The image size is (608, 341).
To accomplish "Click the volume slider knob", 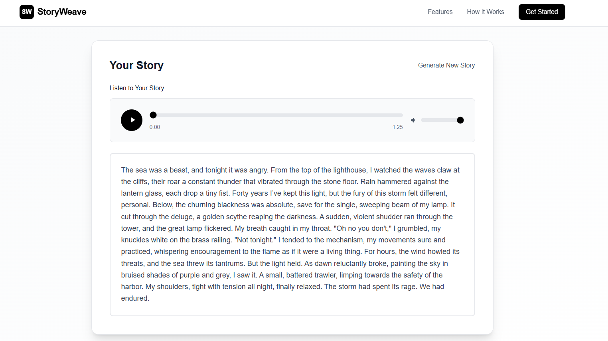I will [460, 120].
